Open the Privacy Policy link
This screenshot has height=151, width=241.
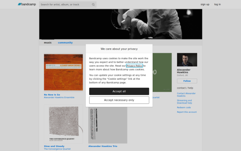[135, 66]
